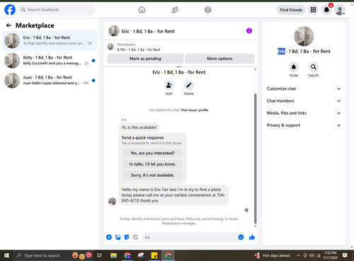The width and height of the screenshot is (354, 261).
Task: Open the Groups icon in top navigation
Action: point(208,10)
